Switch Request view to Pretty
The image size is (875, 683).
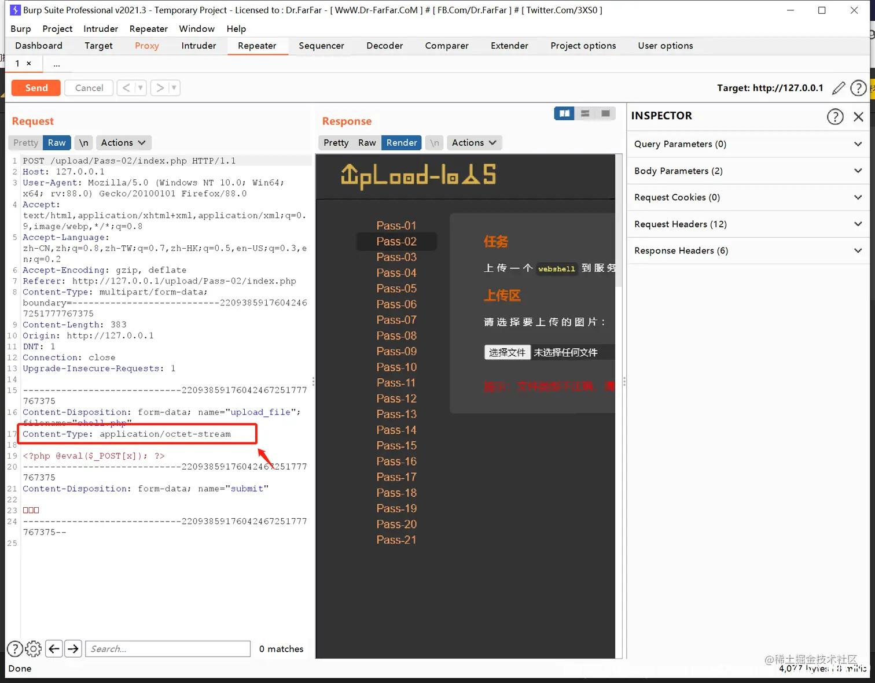tap(25, 143)
